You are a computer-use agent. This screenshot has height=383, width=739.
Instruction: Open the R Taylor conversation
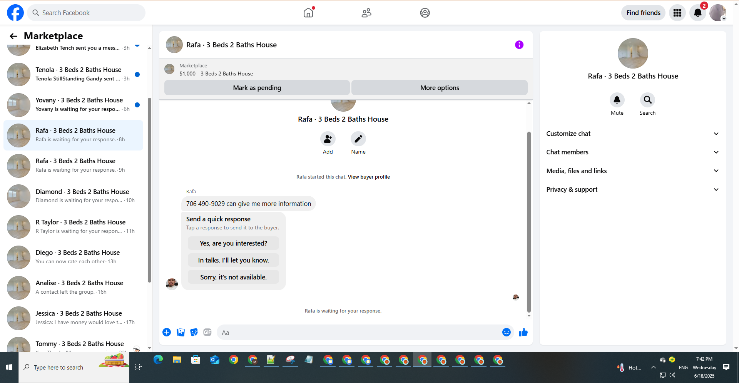(73, 226)
